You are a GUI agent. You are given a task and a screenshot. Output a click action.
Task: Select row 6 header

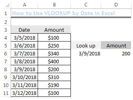click(x=6, y=53)
